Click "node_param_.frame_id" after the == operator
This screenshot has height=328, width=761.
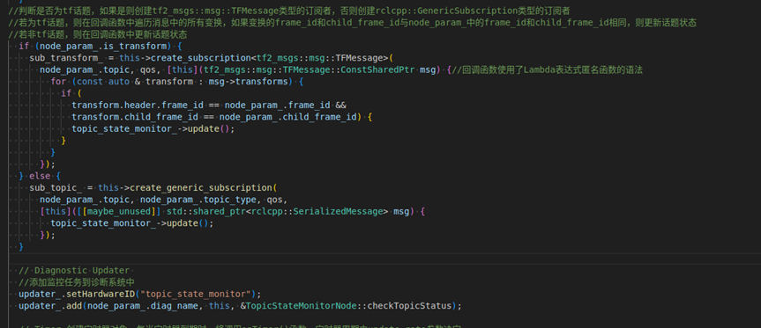pyautogui.click(x=278, y=106)
